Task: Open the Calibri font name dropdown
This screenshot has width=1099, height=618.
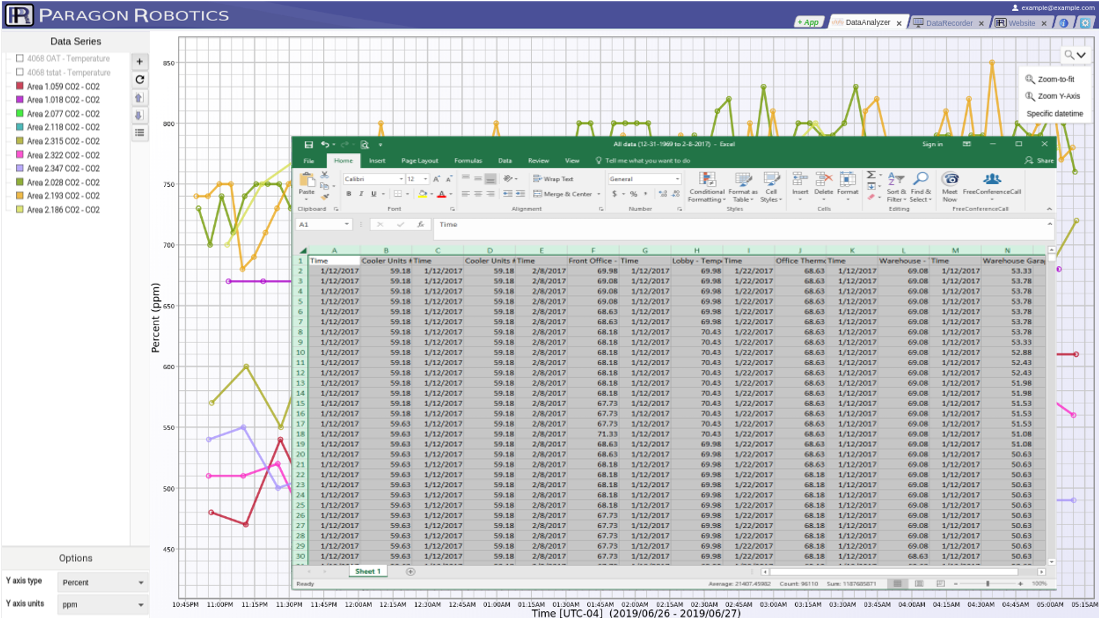Action: (x=401, y=179)
